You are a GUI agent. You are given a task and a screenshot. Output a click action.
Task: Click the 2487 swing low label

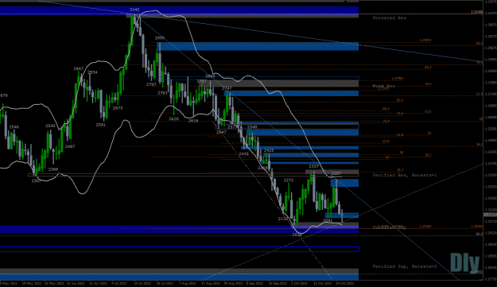click(x=70, y=146)
